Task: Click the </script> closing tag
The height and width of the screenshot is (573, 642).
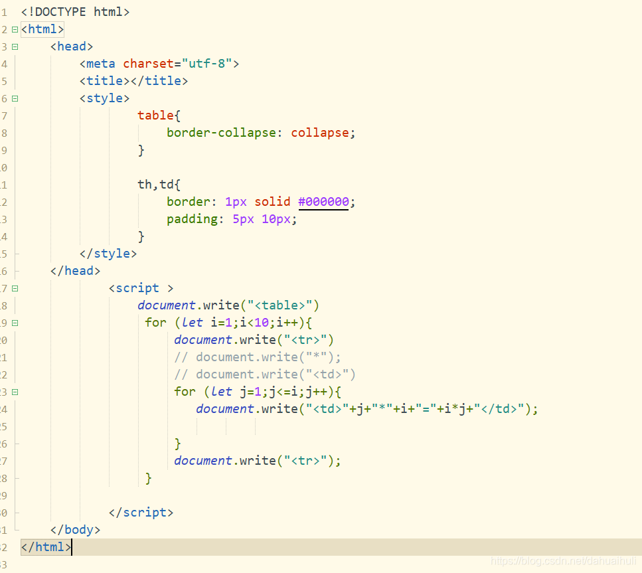Action: [141, 513]
